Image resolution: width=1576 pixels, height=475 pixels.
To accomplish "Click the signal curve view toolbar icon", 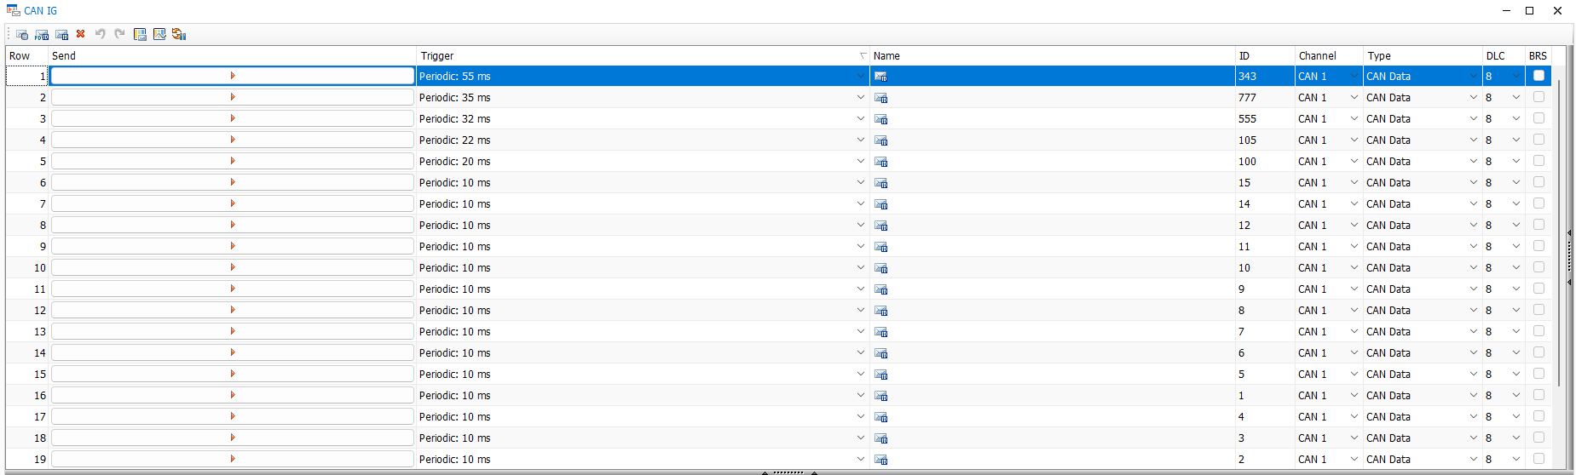I will (x=159, y=34).
